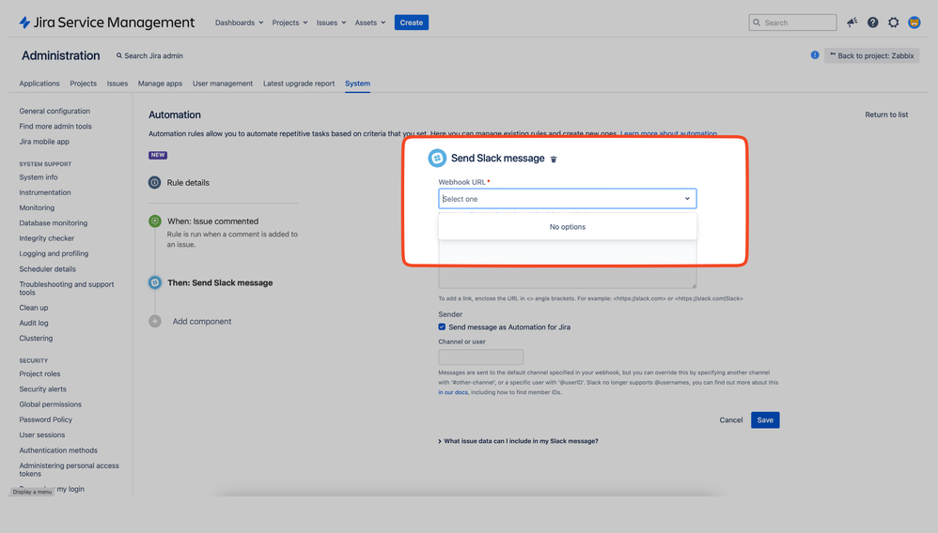Open the Projects dropdown in the top navigation
The width and height of the screenshot is (938, 533).
289,23
